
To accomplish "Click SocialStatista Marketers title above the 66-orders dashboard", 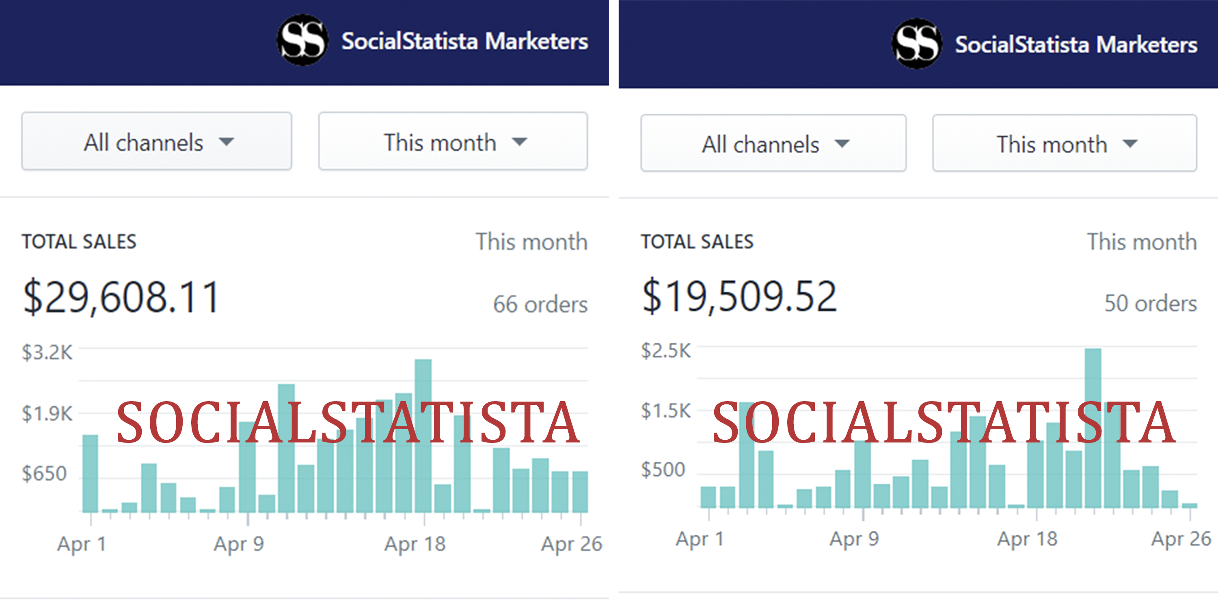I will click(465, 41).
